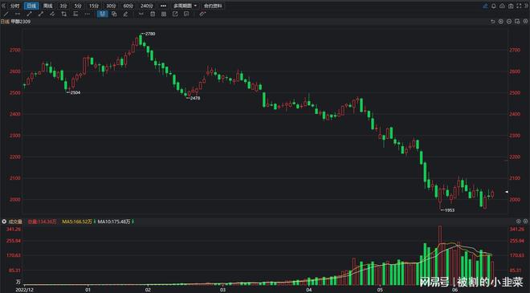Image resolution: width=530 pixels, height=293 pixels.
Task: Toggle the highlighted drawing panel icon
Action: tap(486, 6)
